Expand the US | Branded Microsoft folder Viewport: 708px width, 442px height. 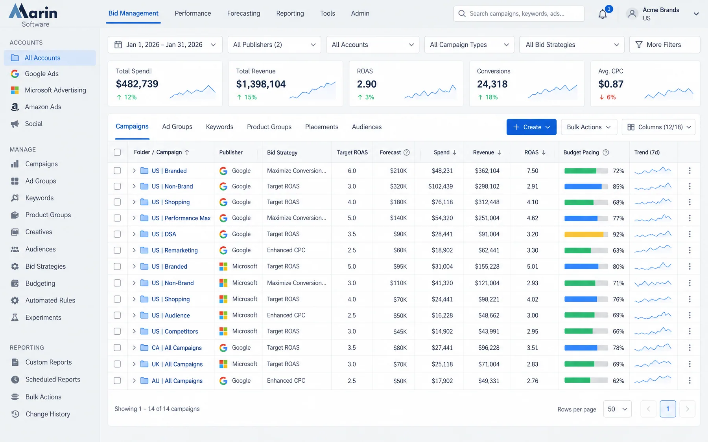pos(134,266)
